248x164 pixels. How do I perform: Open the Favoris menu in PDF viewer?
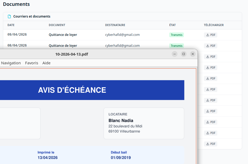coord(32,63)
